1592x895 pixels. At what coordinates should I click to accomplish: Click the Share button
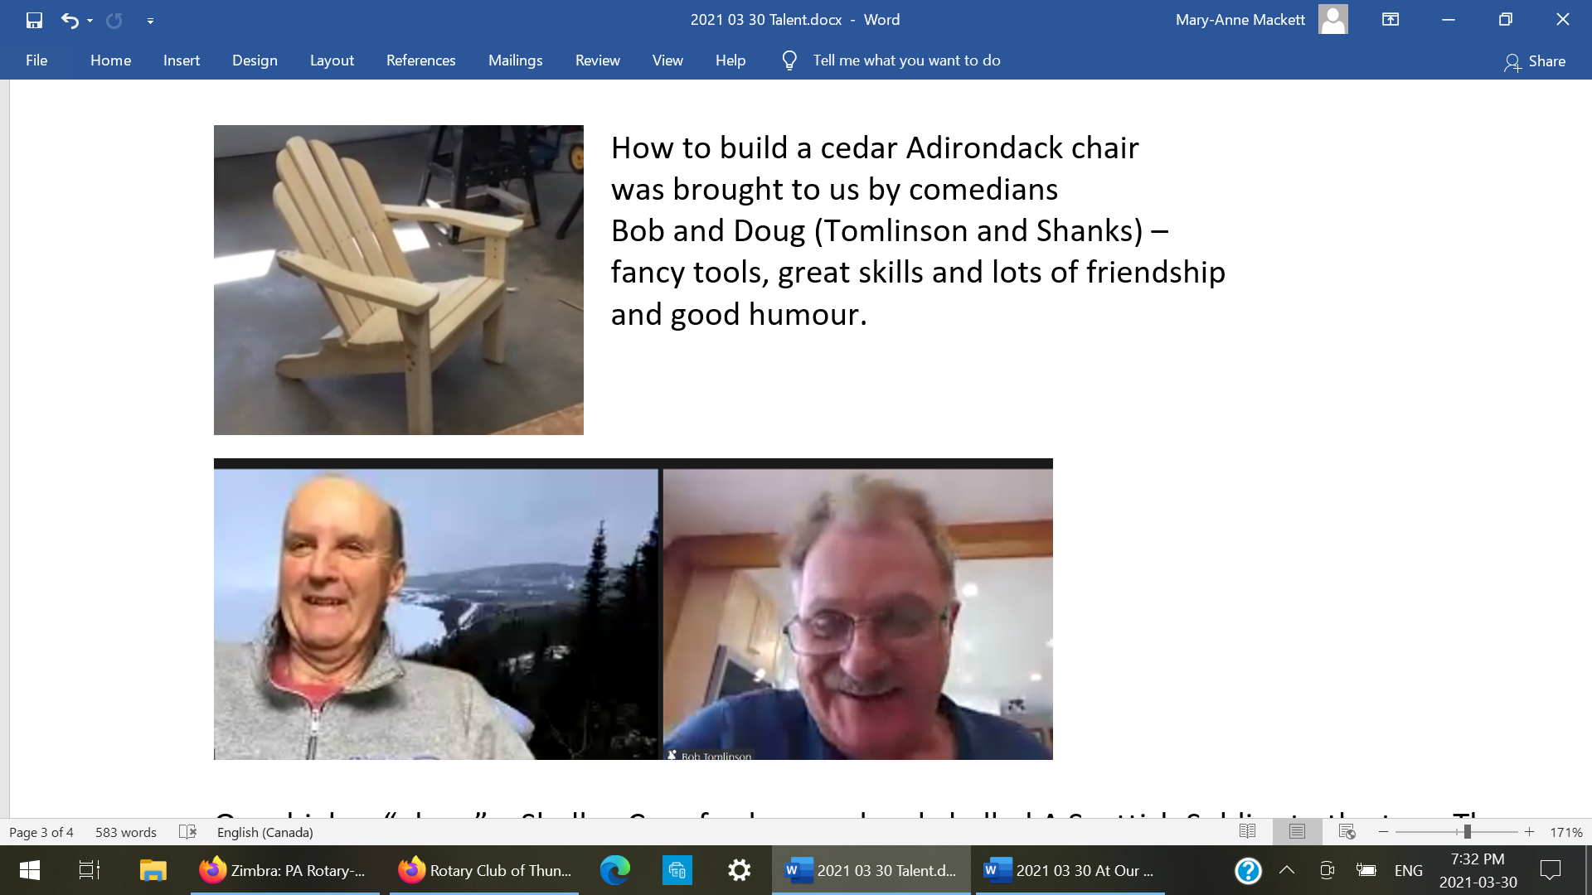[1535, 61]
